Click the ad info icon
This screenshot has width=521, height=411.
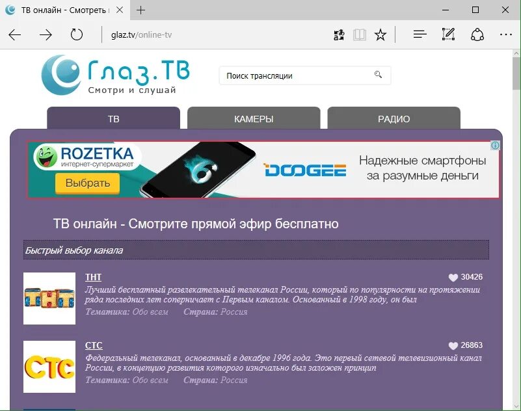click(495, 145)
